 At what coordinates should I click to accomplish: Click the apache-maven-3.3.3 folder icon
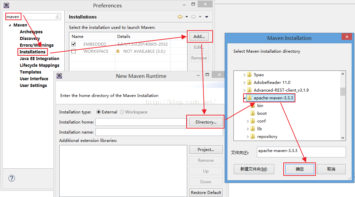click(250, 98)
